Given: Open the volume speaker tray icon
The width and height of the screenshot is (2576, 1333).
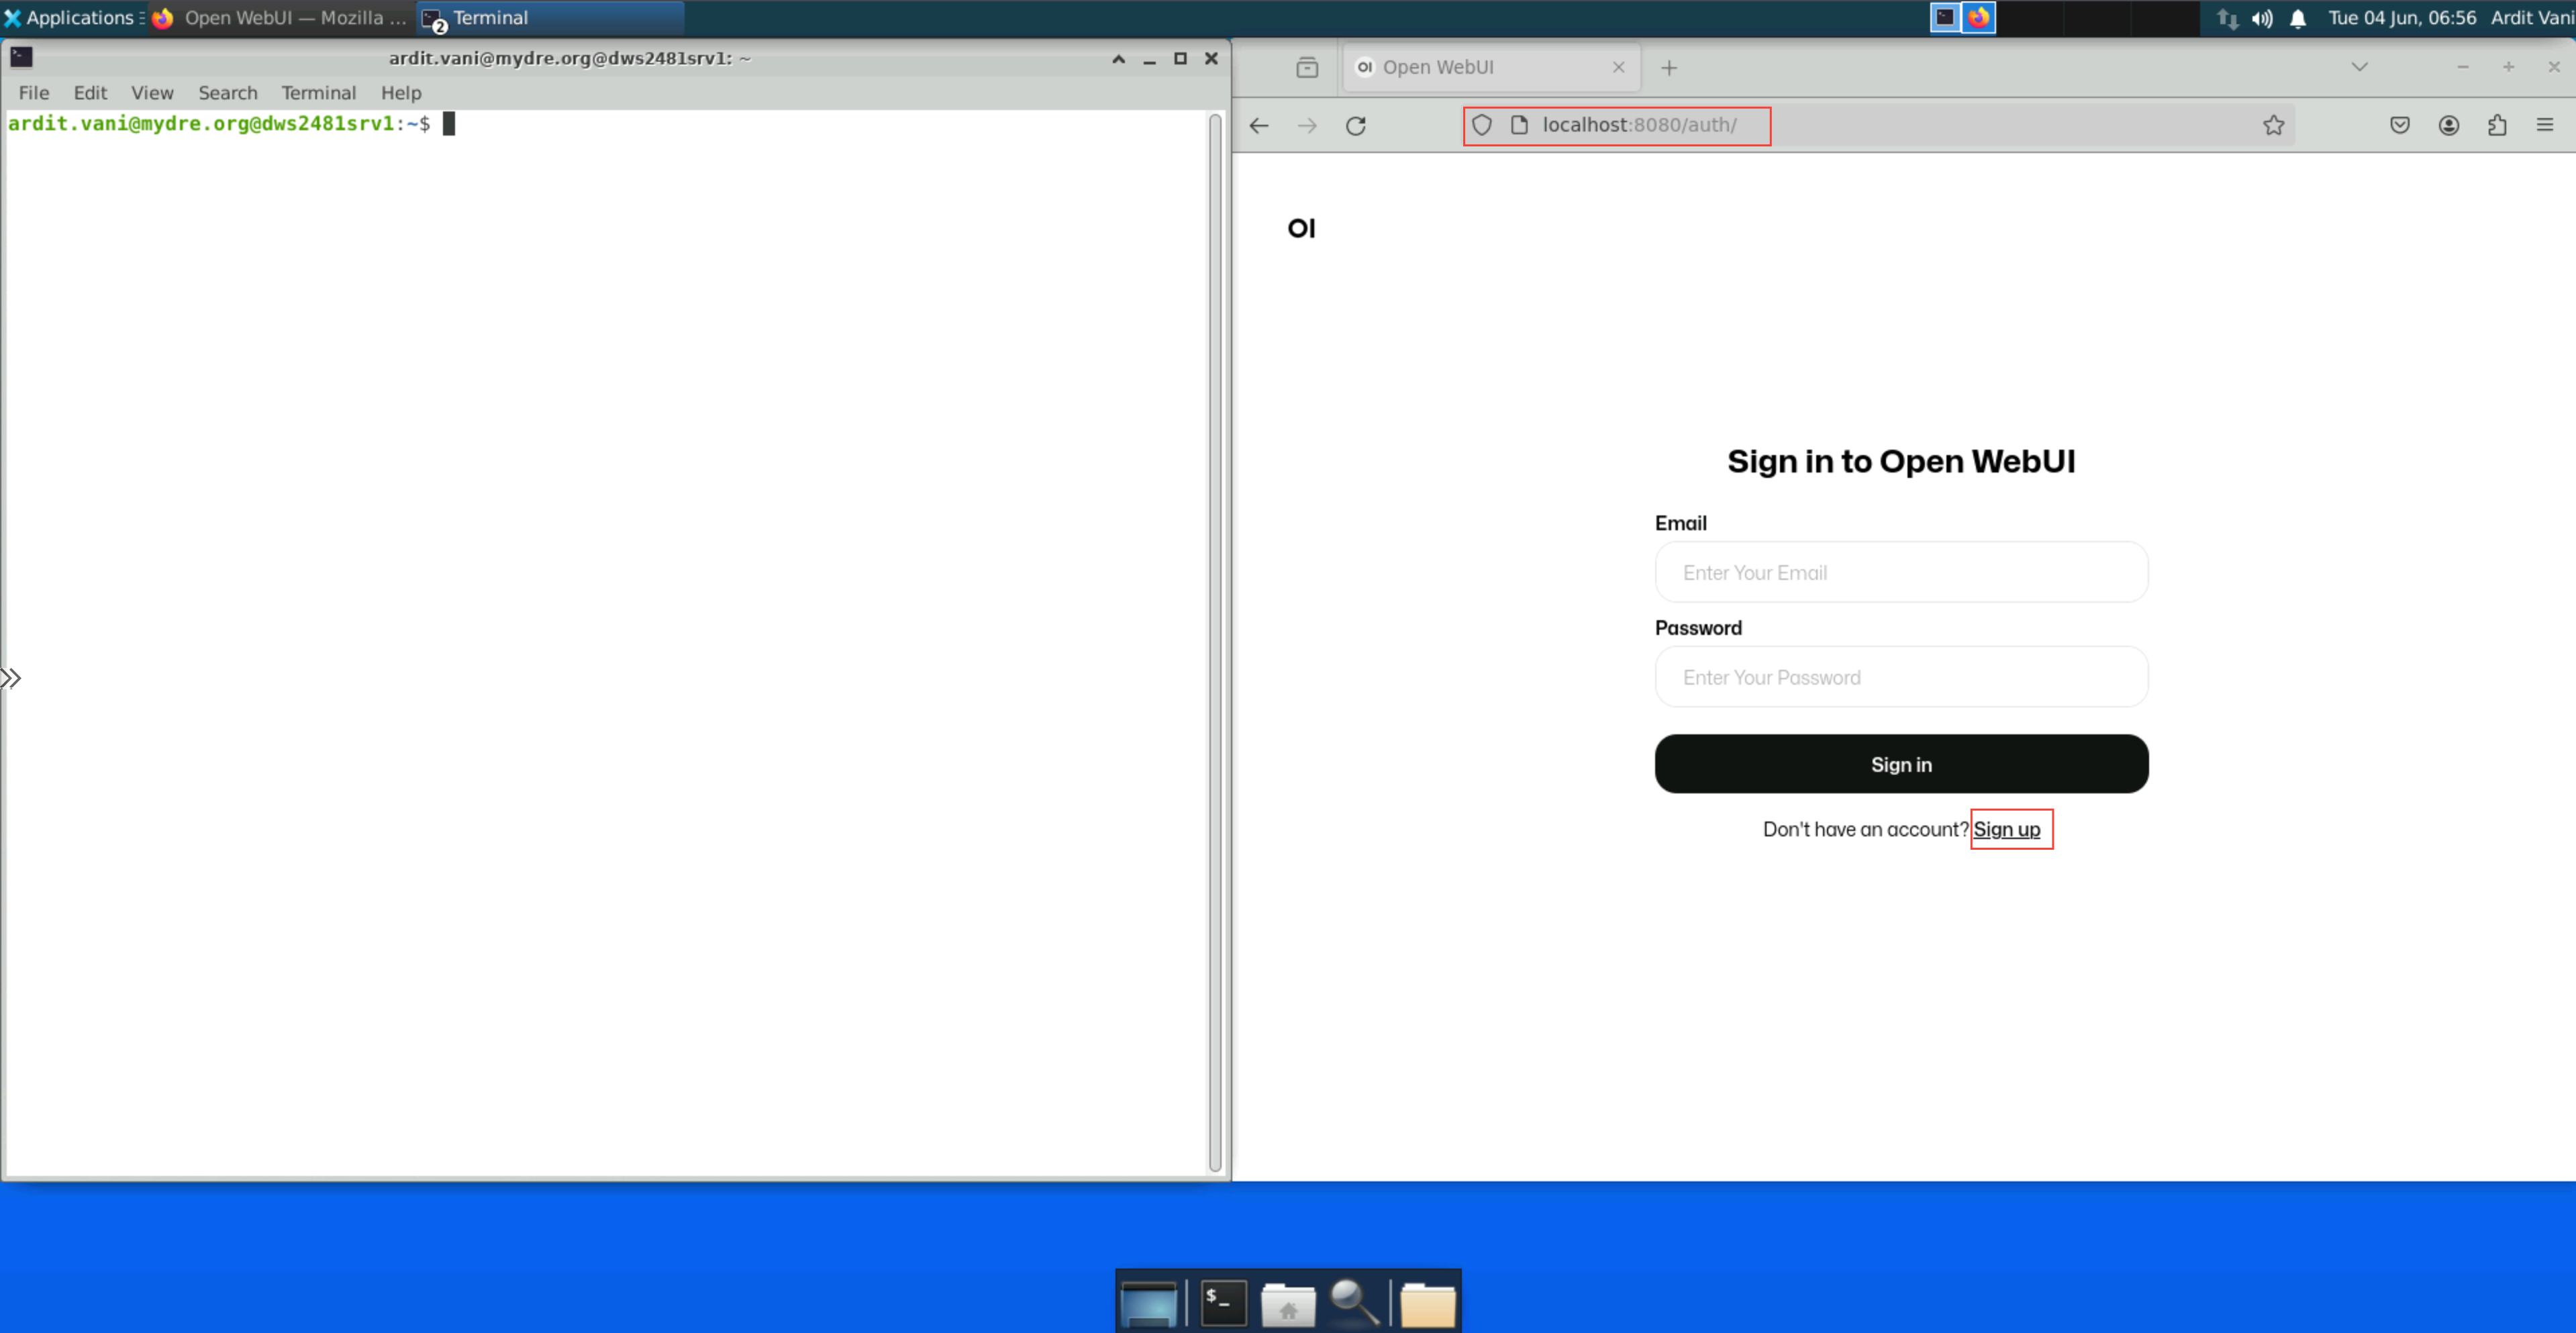Looking at the screenshot, I should click(2262, 18).
